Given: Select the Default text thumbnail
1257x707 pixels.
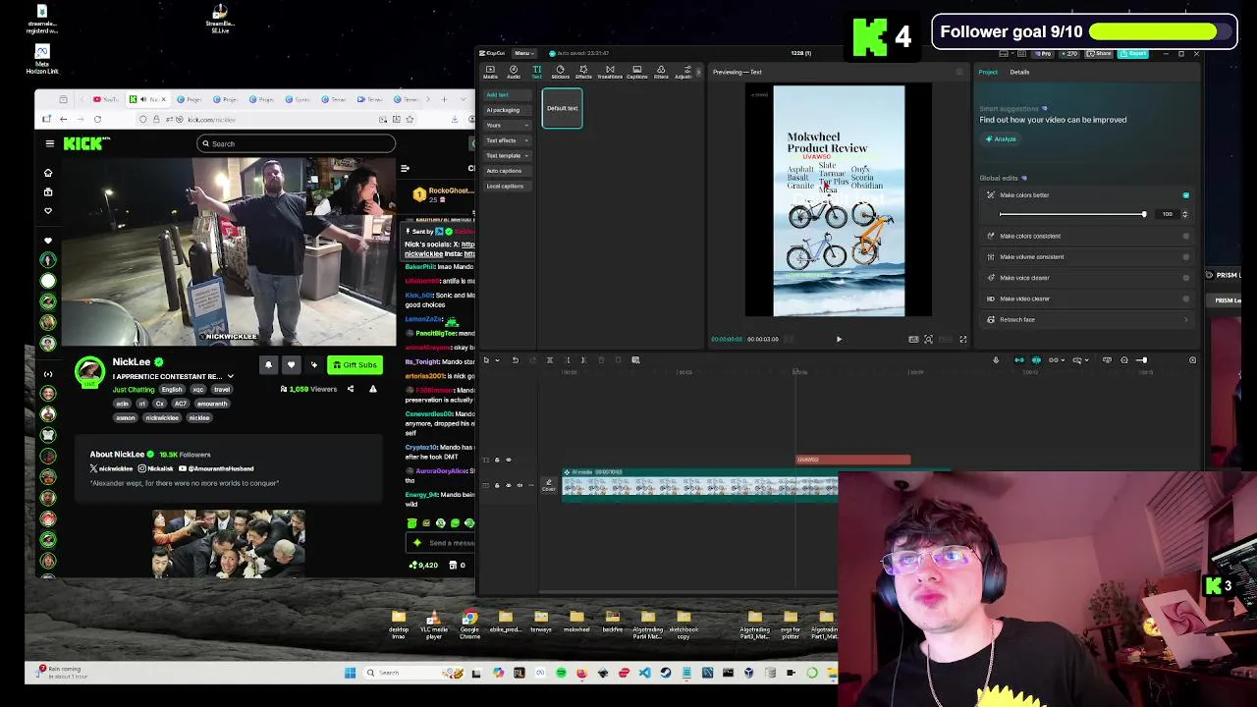Looking at the screenshot, I should tap(563, 109).
